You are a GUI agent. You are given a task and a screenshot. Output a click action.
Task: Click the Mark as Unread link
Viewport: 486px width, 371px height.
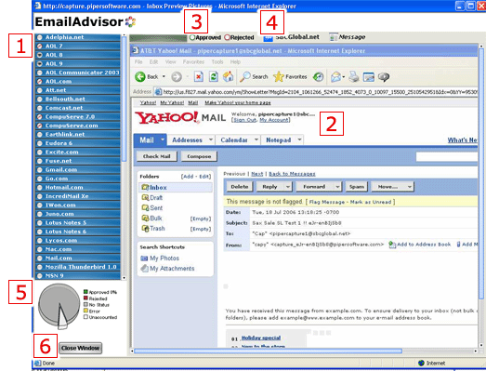tap(371, 202)
